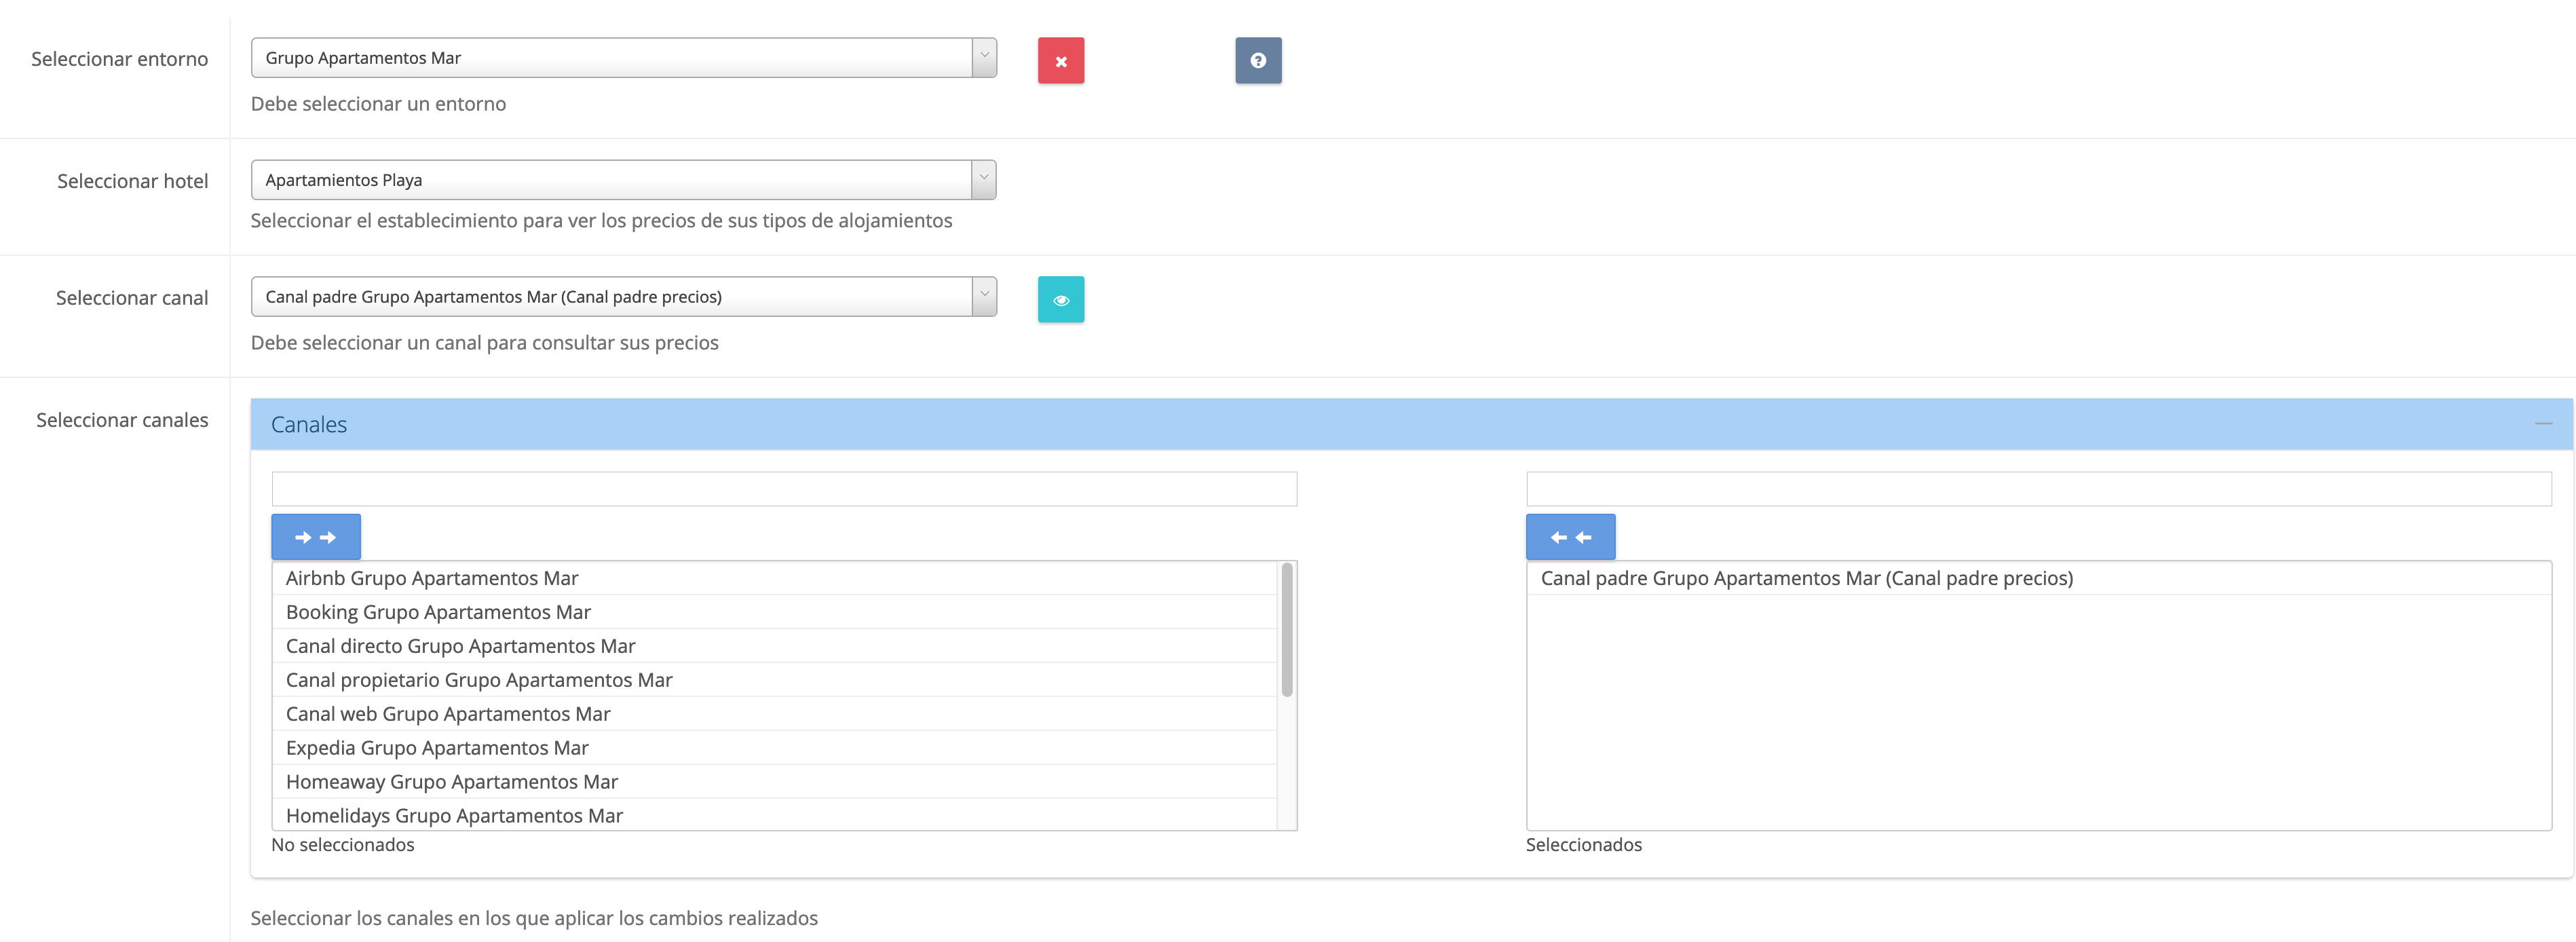Open the help question mark button
Screen dimensions: 2576x942
(x=1257, y=61)
